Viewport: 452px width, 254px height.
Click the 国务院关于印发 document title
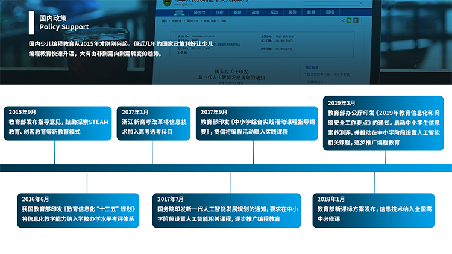pos(231,72)
